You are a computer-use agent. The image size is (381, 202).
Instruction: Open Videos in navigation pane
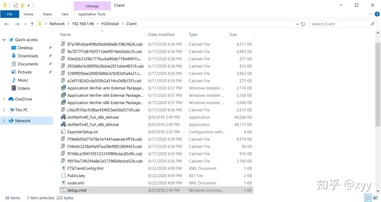pos(24,88)
